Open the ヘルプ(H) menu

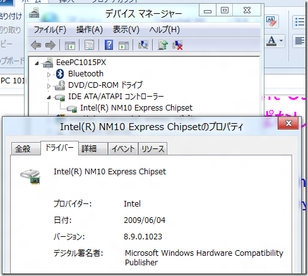point(165,30)
